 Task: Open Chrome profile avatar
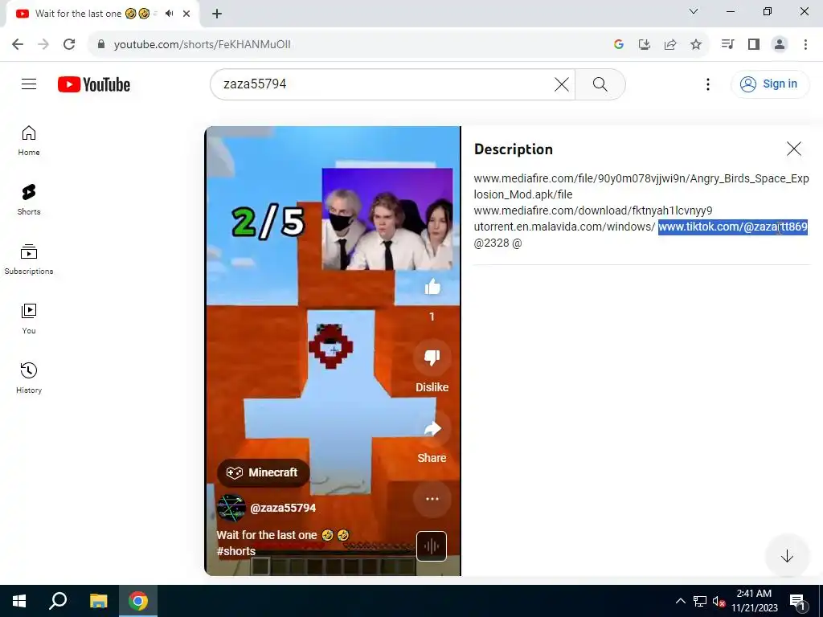[780, 44]
